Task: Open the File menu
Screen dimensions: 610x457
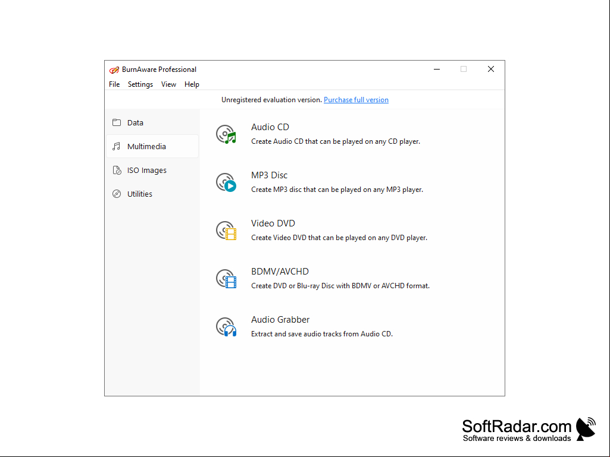Action: click(x=114, y=84)
